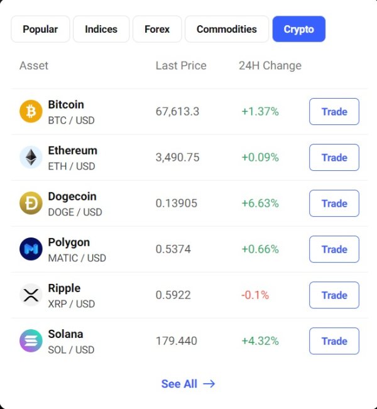Switch to the Popular tab
Screen dimensions: 377x409
pyautogui.click(x=40, y=29)
